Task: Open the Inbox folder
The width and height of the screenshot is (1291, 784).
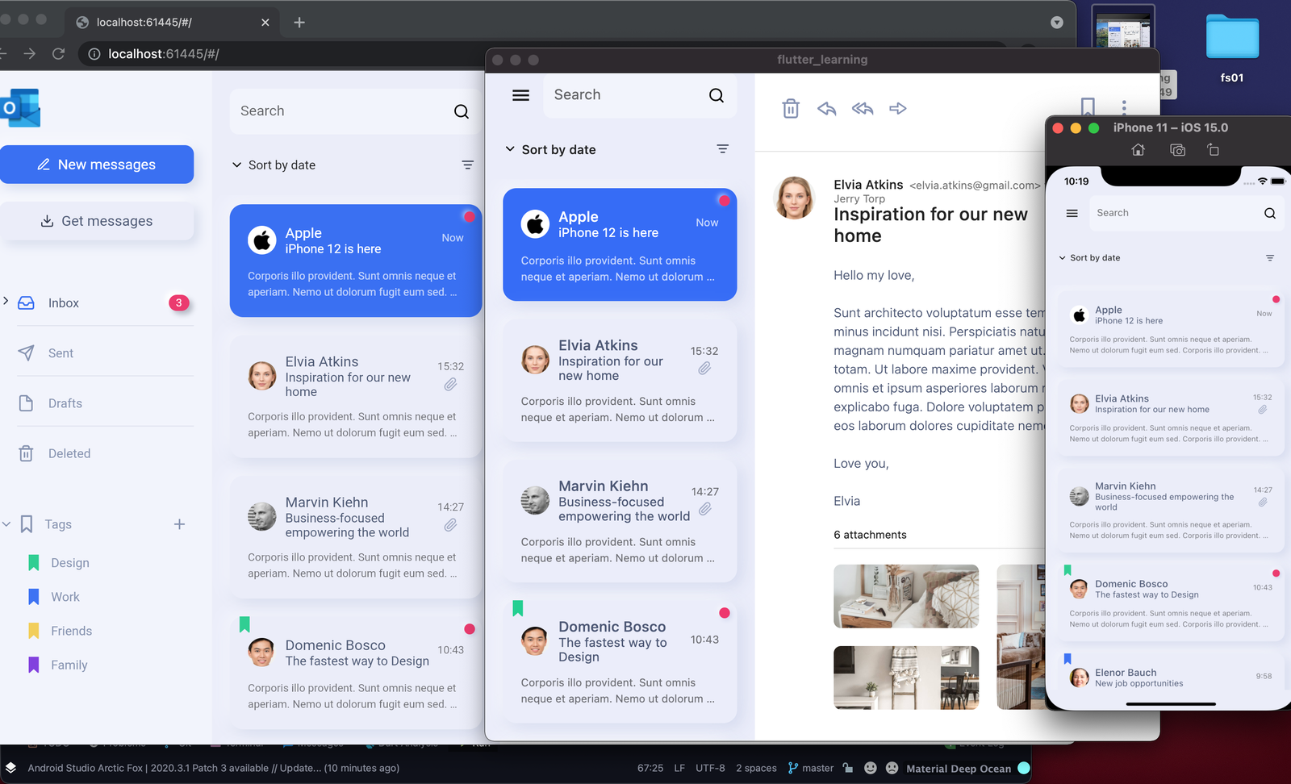Action: (64, 303)
